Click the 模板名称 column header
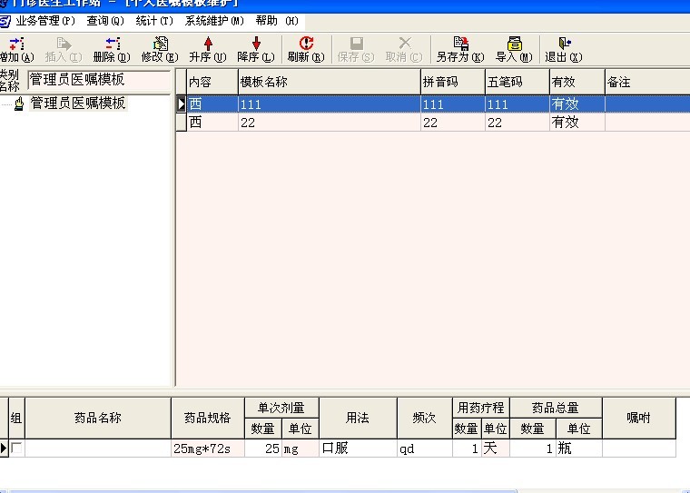Screen dimensions: 690x493 tap(330, 82)
